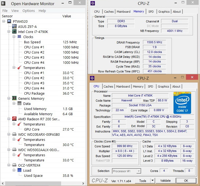Click the AMD Radeon ATI logo icon
Screen dimensions: 200x186
[14, 119]
